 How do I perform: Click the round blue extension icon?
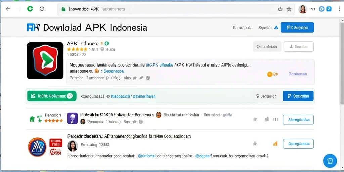click(x=321, y=9)
